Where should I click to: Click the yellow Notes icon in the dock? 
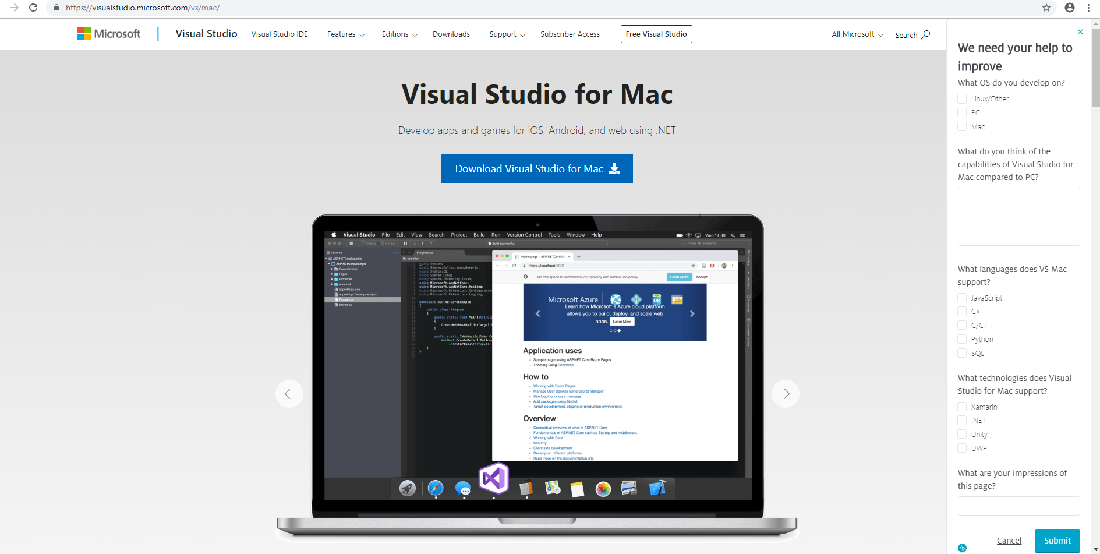pos(577,489)
